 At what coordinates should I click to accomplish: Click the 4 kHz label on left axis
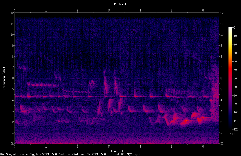click(13, 100)
